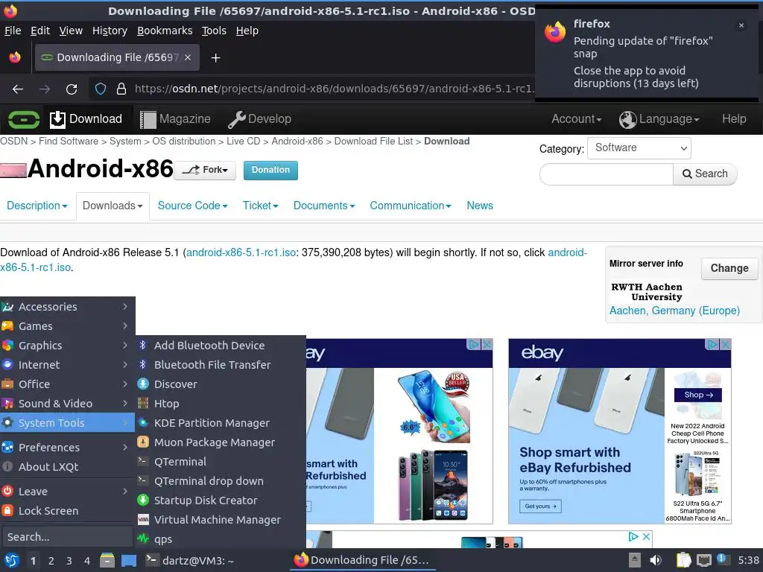Open the Develop section
The height and width of the screenshot is (572, 763).
coord(260,119)
